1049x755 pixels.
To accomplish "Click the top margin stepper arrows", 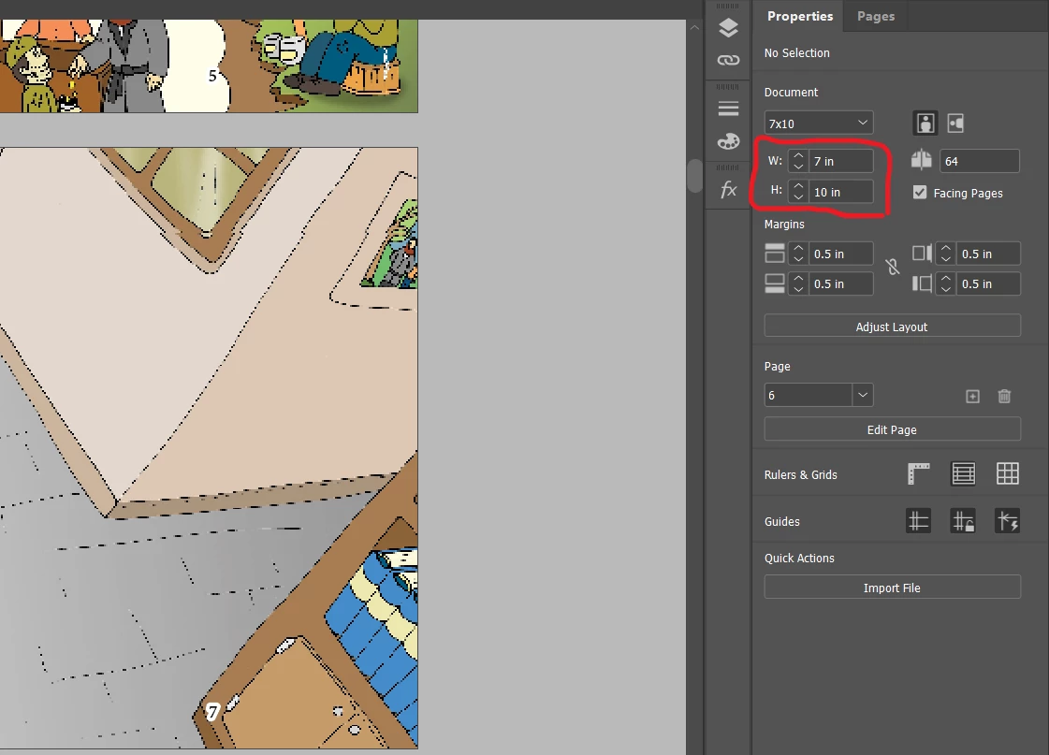I will coord(798,254).
